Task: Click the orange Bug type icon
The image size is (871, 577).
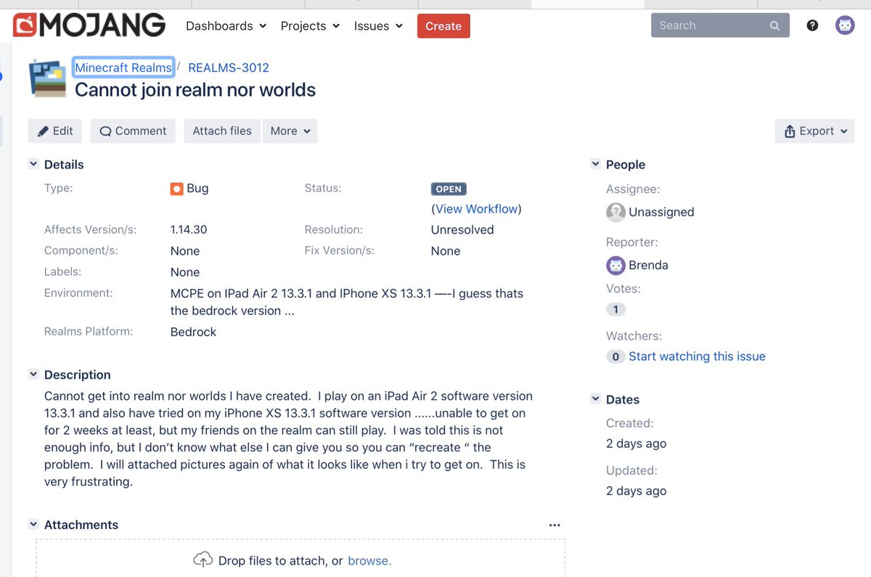Action: (176, 189)
